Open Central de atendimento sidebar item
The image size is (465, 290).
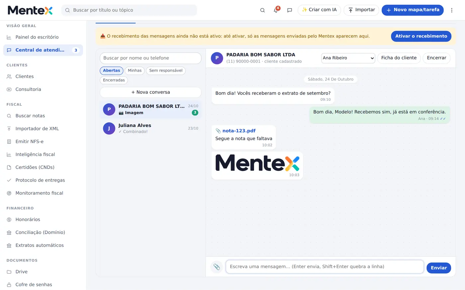(x=43, y=50)
